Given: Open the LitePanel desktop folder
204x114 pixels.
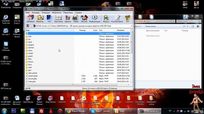Looking at the screenshot, I should pyautogui.click(x=129, y=99).
